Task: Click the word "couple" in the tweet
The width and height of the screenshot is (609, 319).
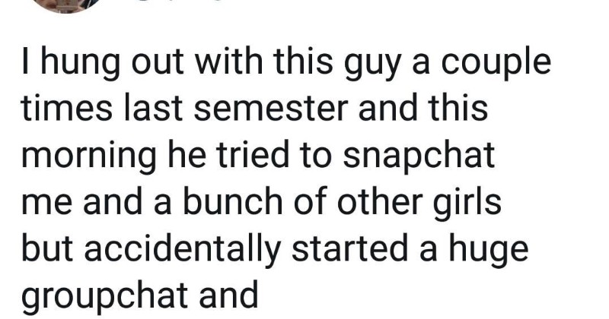Action: 505,65
